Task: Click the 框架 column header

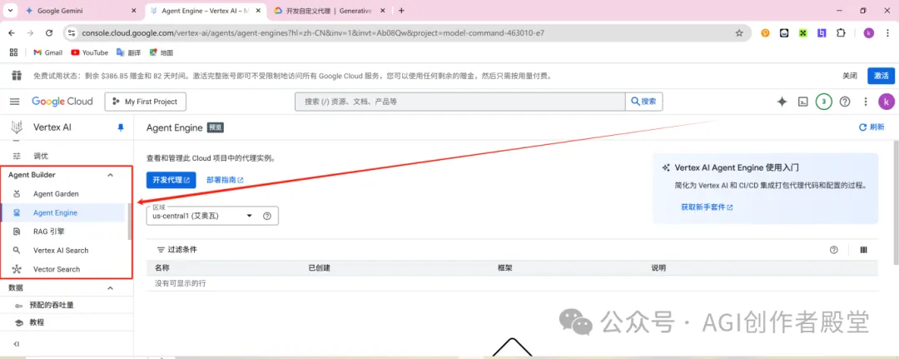Action: 505,268
